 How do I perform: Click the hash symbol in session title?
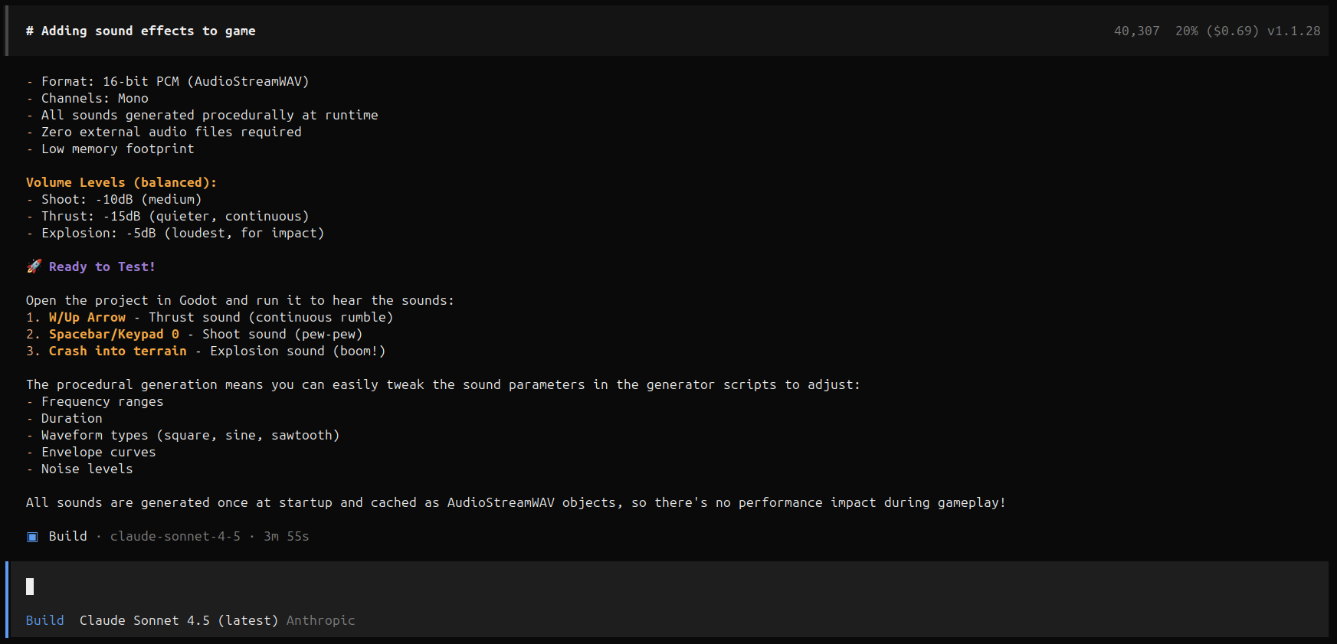[30, 31]
